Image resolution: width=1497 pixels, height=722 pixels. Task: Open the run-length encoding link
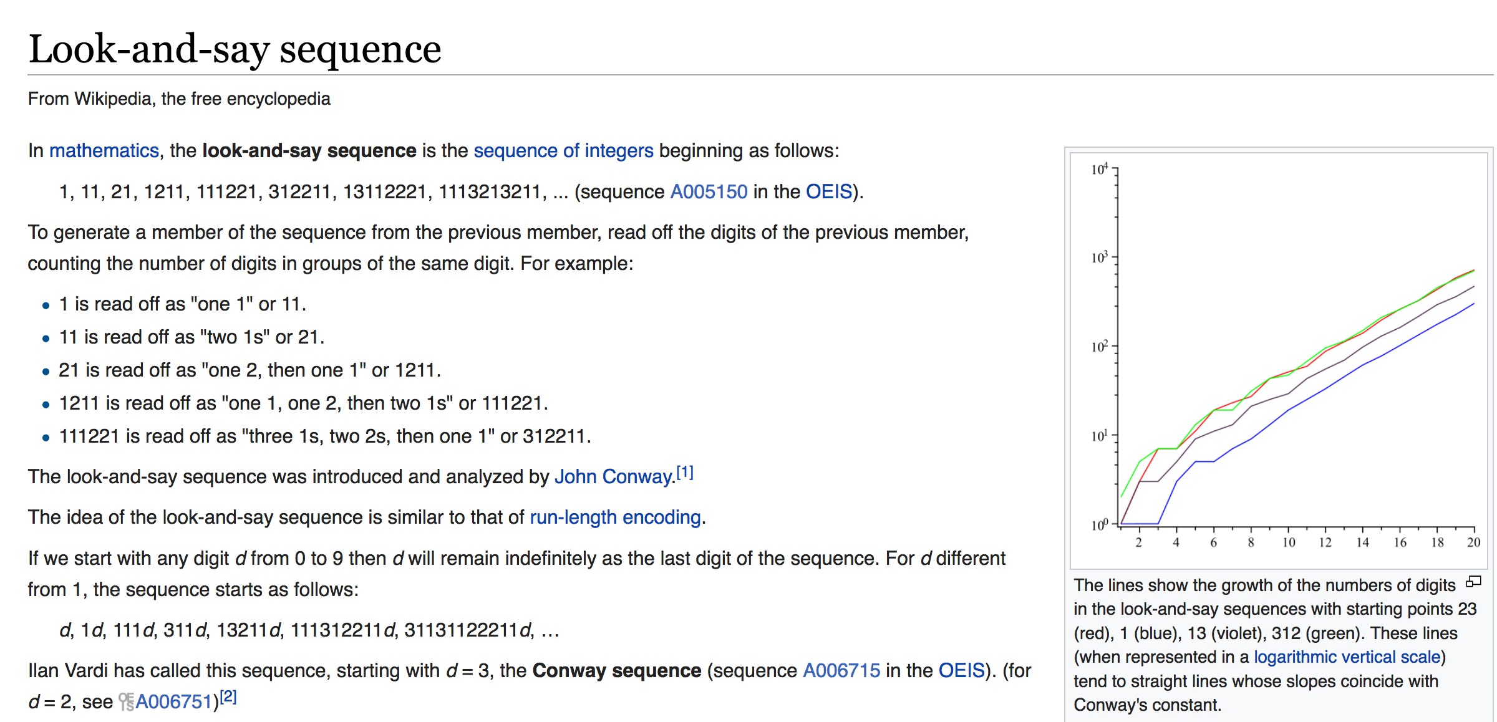[615, 517]
